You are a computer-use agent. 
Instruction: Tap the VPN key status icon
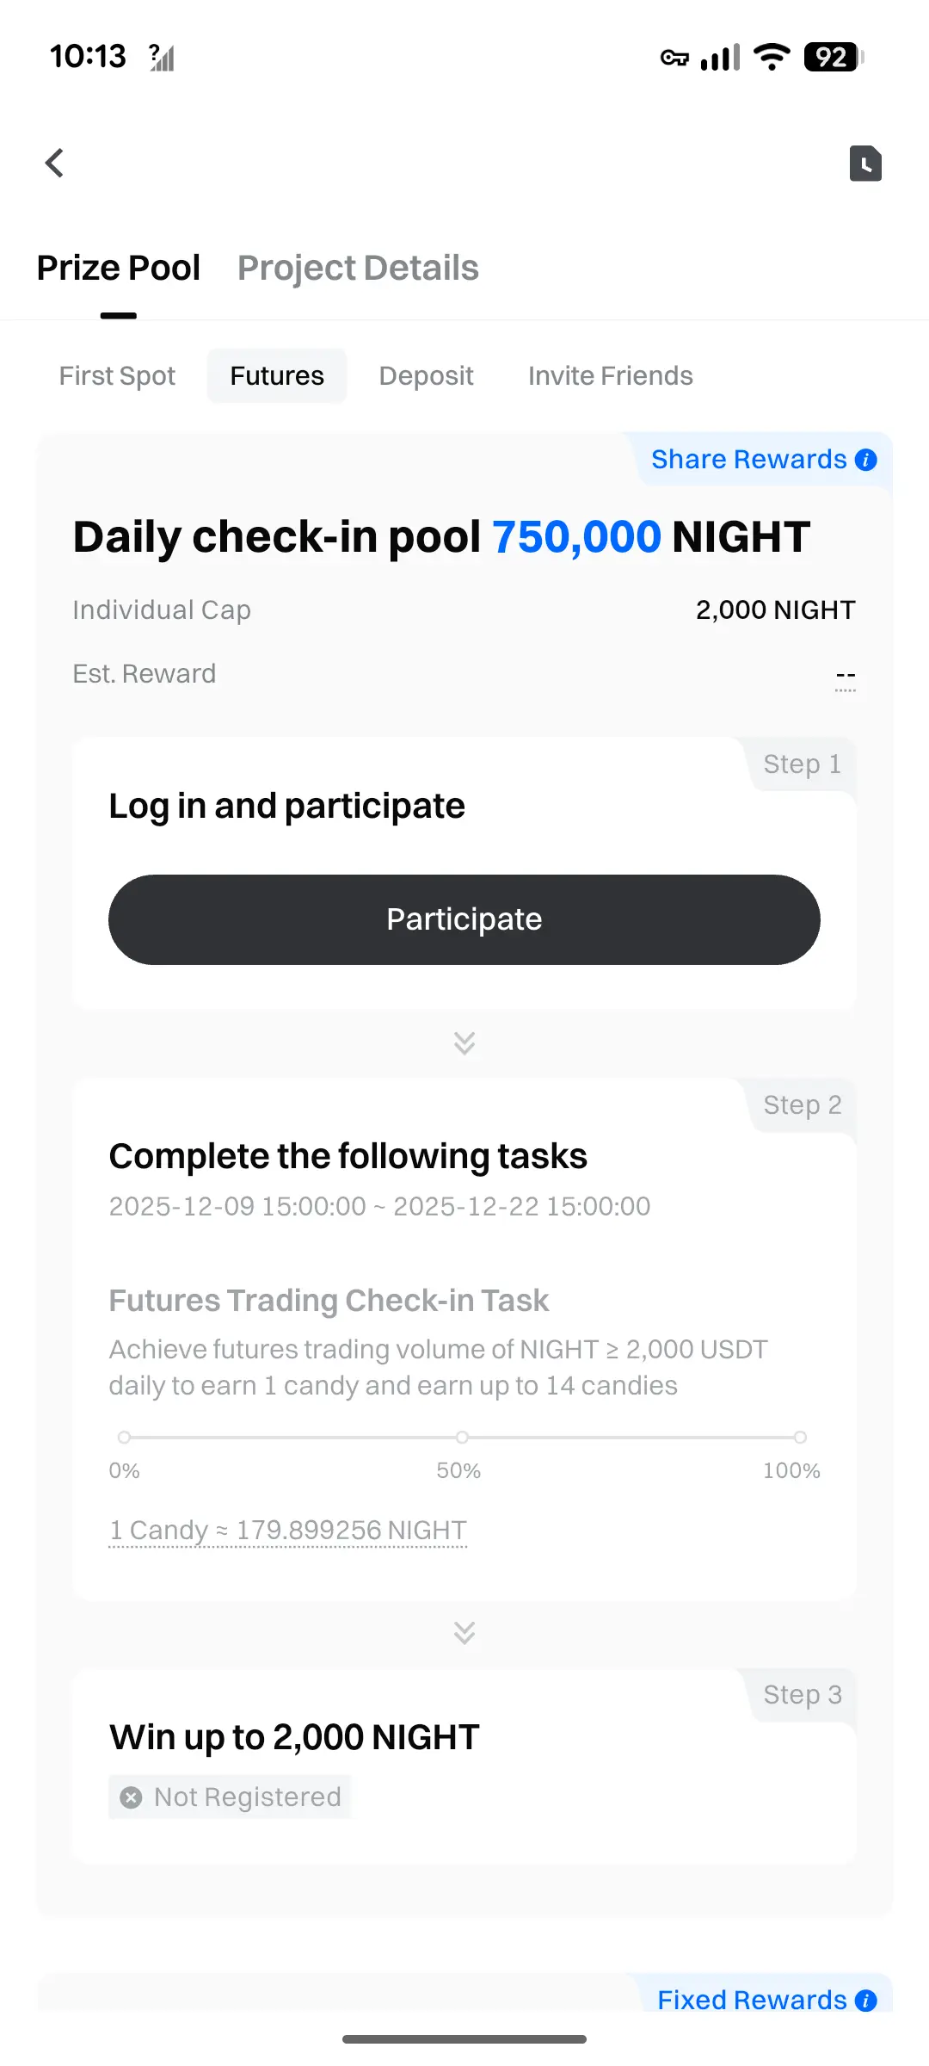coord(674,58)
